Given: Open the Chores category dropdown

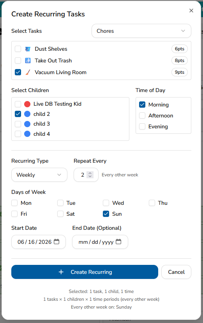Looking at the screenshot, I should point(141,31).
